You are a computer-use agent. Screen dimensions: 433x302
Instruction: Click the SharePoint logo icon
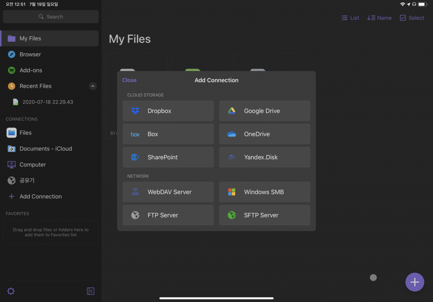(135, 157)
